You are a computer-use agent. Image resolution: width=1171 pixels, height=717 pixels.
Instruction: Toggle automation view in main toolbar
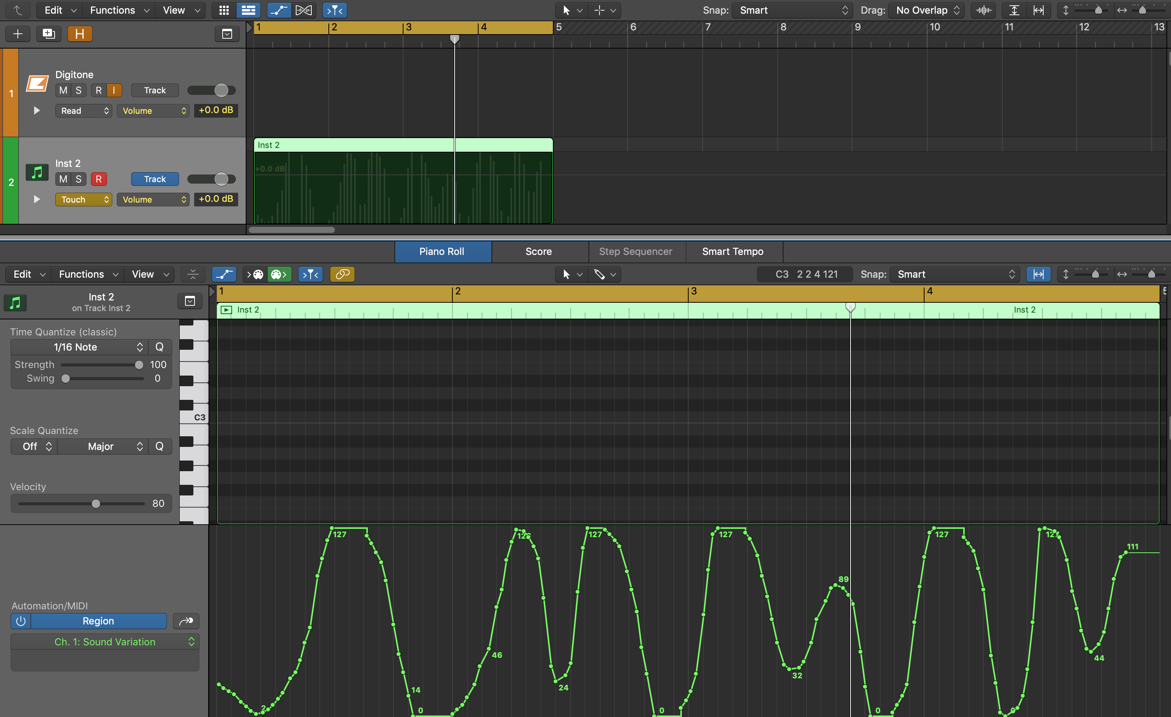pos(279,10)
